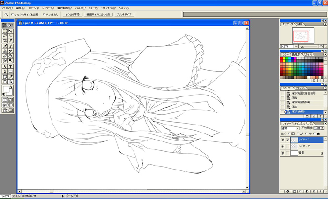Select the Type (T) tool
Viewport: 328px width, 199px height.
[x=10, y=66]
